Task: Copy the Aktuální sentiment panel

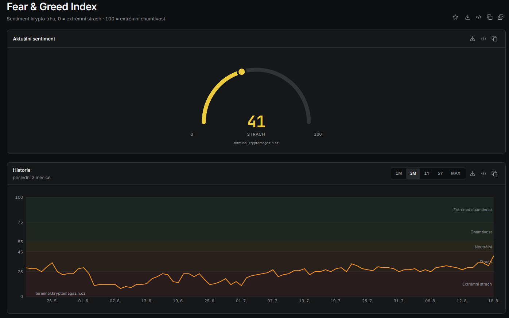Action: pyautogui.click(x=494, y=39)
